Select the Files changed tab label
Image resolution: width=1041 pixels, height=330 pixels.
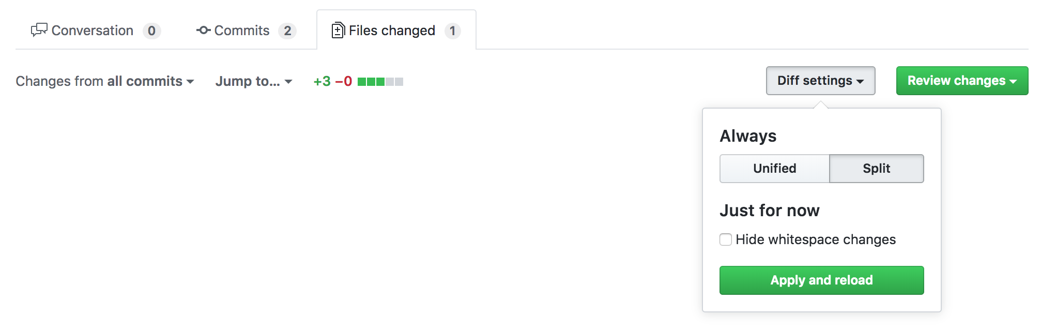pyautogui.click(x=392, y=31)
